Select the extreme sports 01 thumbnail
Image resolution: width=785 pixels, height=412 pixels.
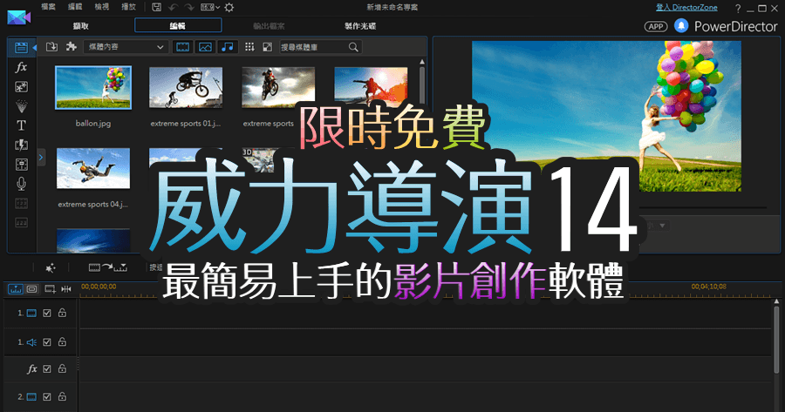point(186,87)
